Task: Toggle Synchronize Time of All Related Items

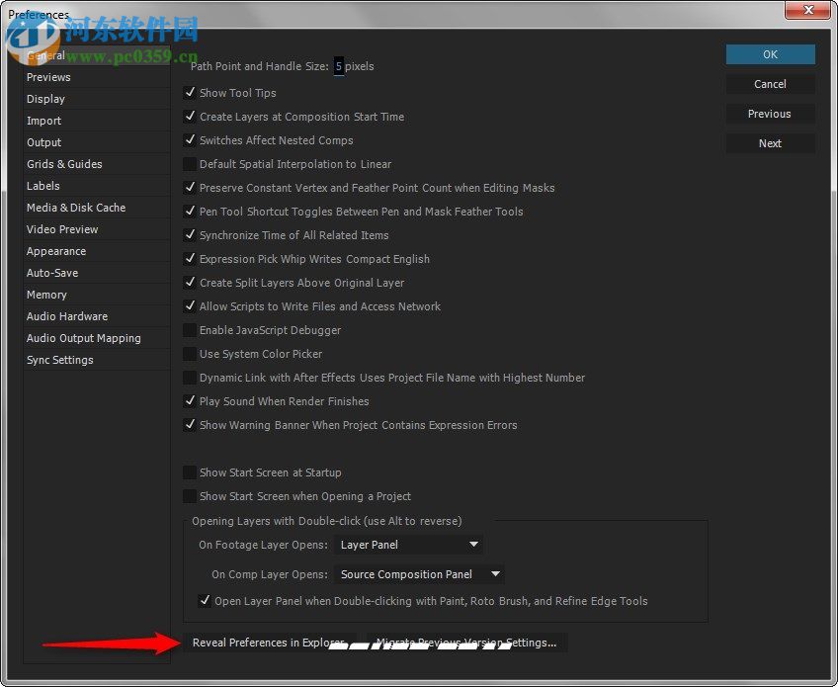Action: [190, 234]
